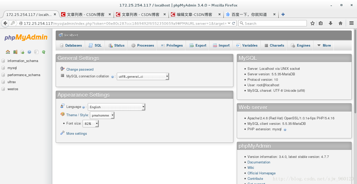Screen dimensions: 357x184
Task: Click help icon next to PHP extension mysql
Action: click(285, 130)
